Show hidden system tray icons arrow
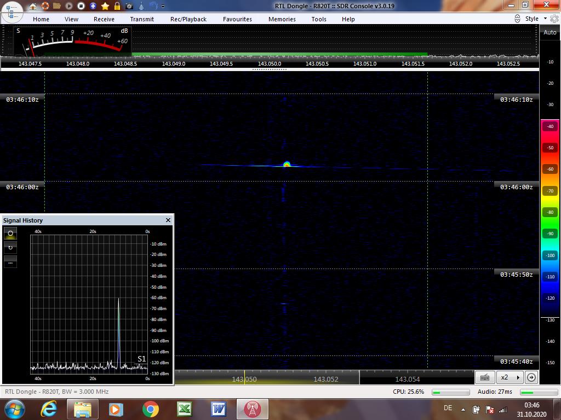The image size is (561, 420). point(463,410)
